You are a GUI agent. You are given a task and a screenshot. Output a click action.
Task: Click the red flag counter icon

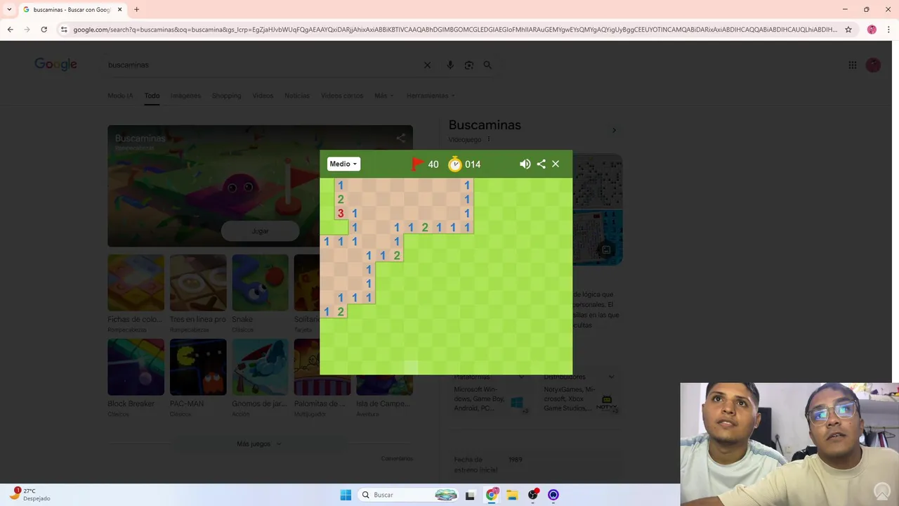coord(417,164)
